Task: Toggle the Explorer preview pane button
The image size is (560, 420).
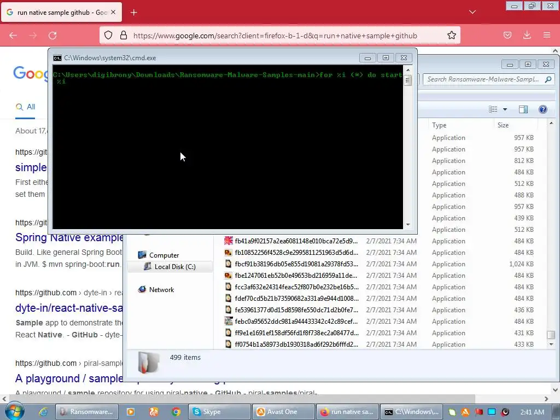Action: tap(523, 109)
